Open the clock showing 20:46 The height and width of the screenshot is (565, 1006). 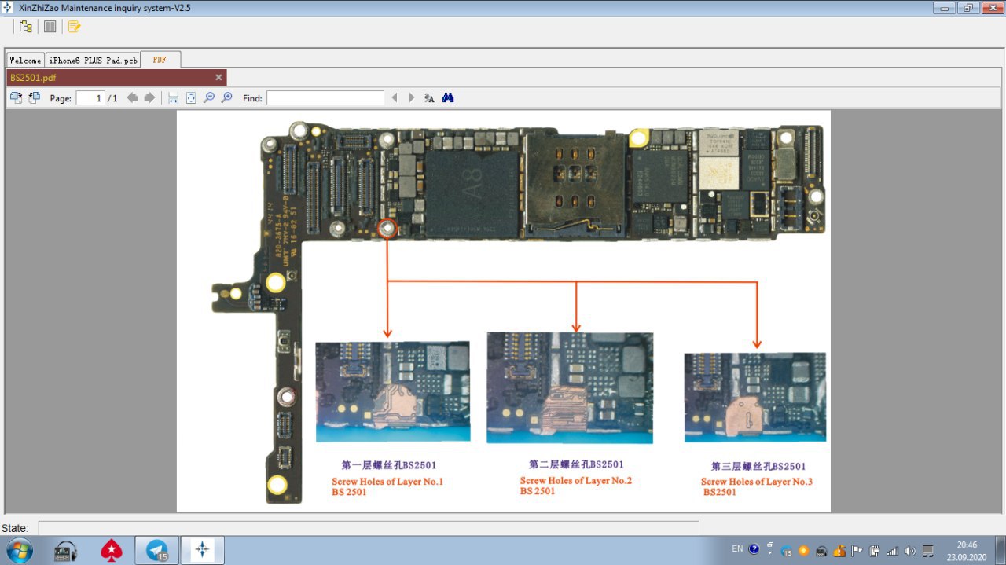pos(967,551)
